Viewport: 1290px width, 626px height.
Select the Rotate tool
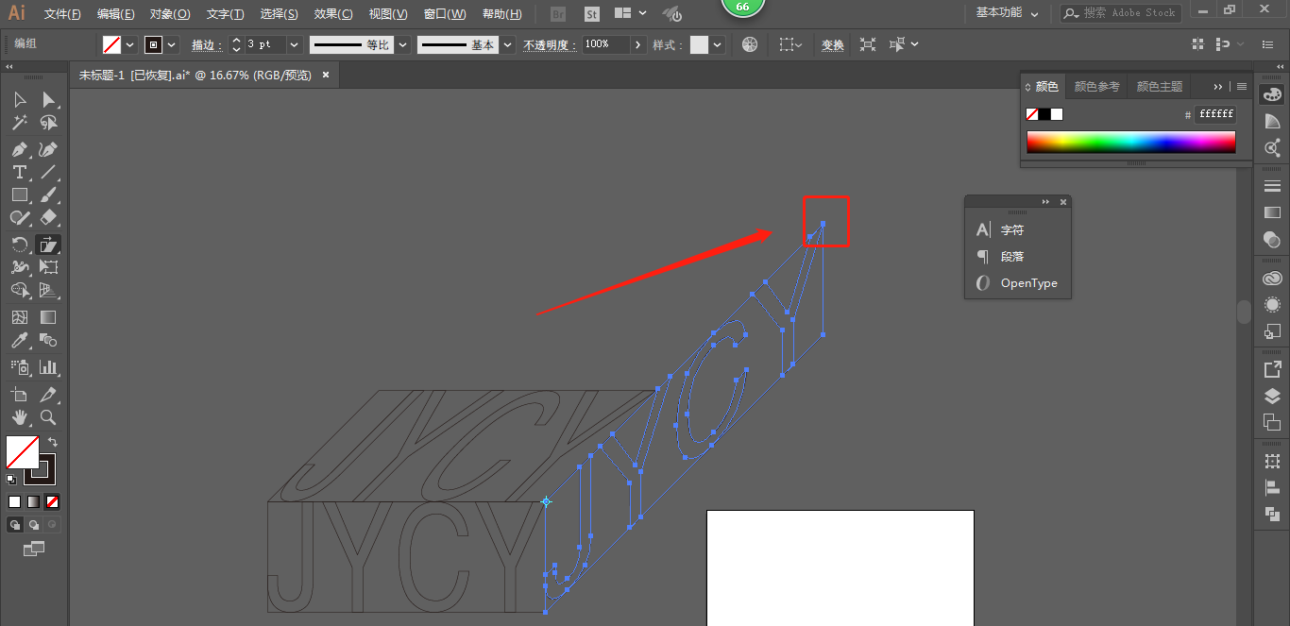click(19, 245)
